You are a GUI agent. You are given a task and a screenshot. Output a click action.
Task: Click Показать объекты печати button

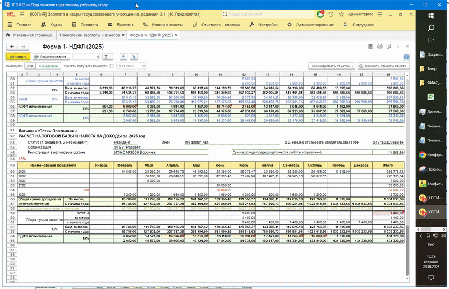coord(383,66)
